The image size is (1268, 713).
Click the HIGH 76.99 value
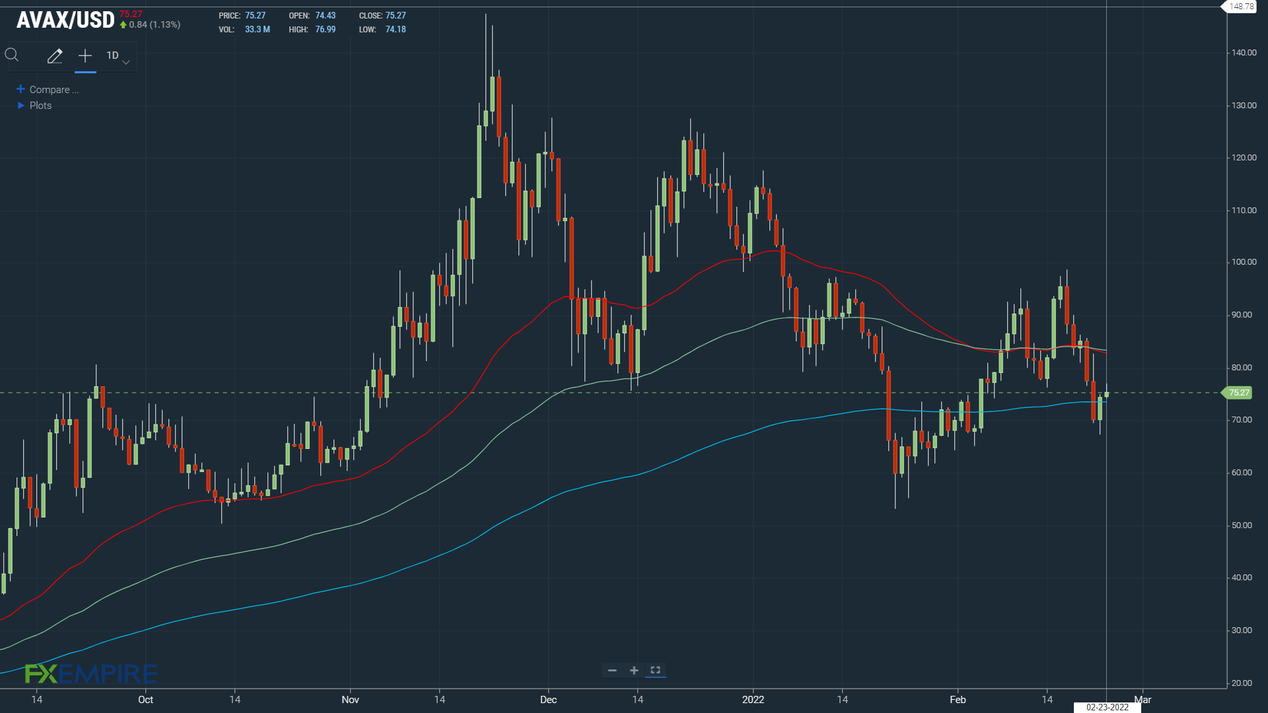pos(326,30)
